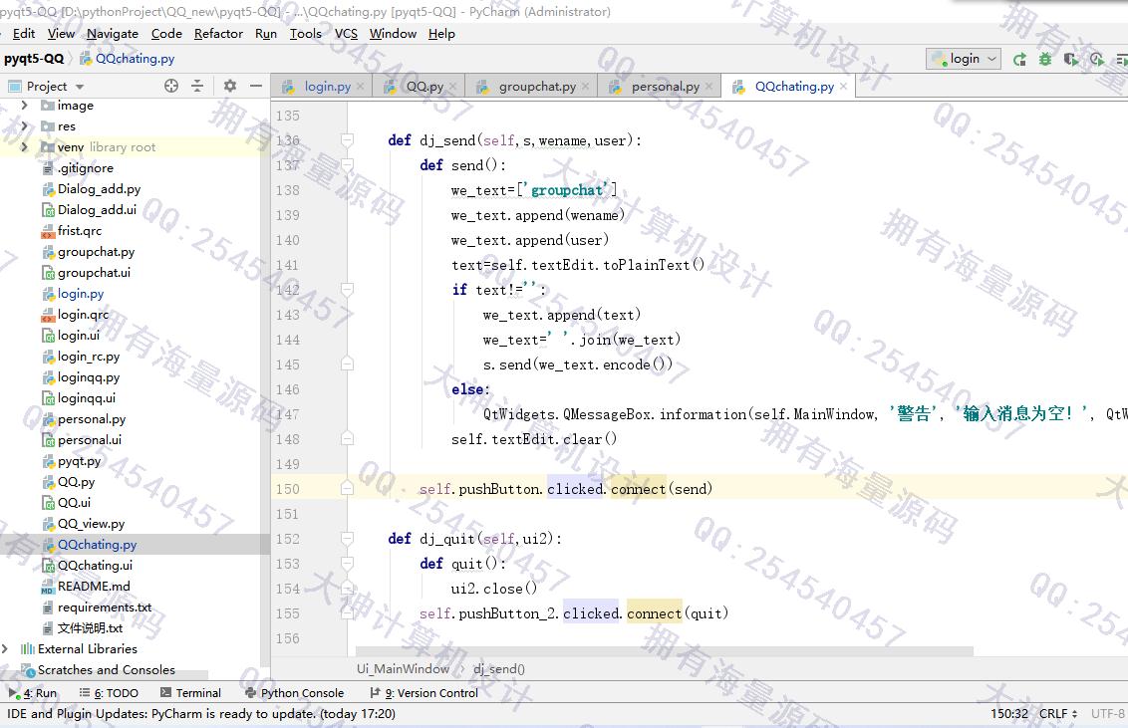Click dj_send() in the breadcrumb bar

click(x=498, y=669)
